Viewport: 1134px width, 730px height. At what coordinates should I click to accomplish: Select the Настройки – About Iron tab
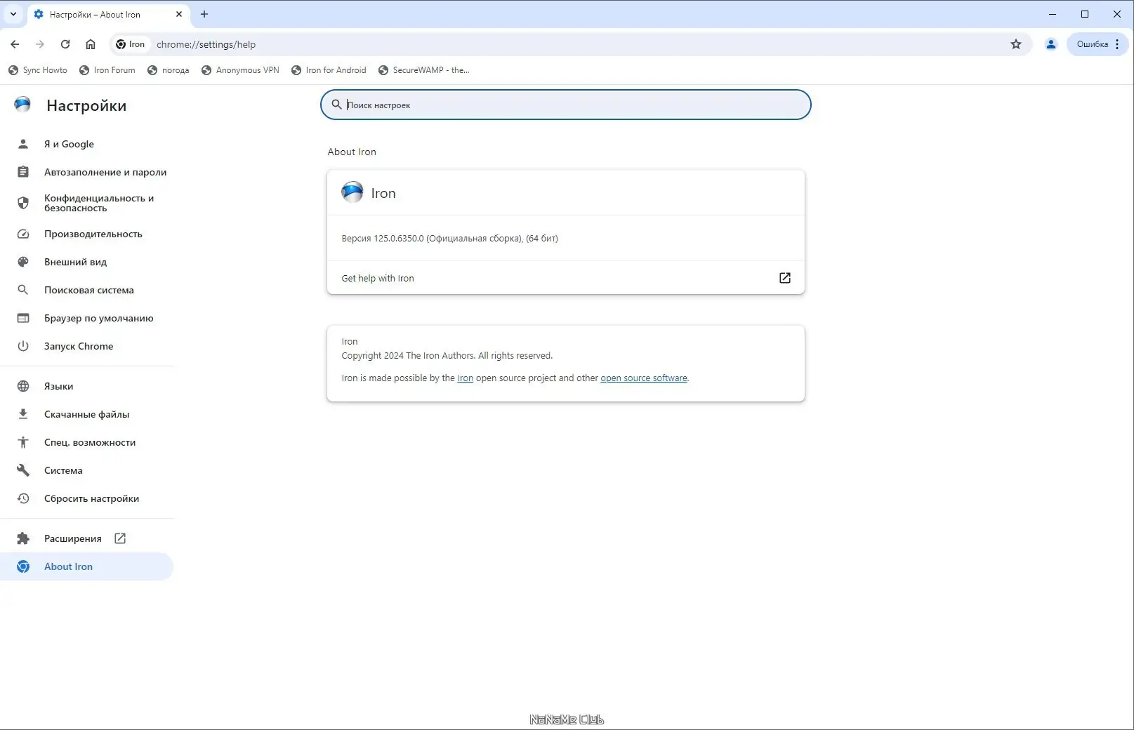(109, 14)
